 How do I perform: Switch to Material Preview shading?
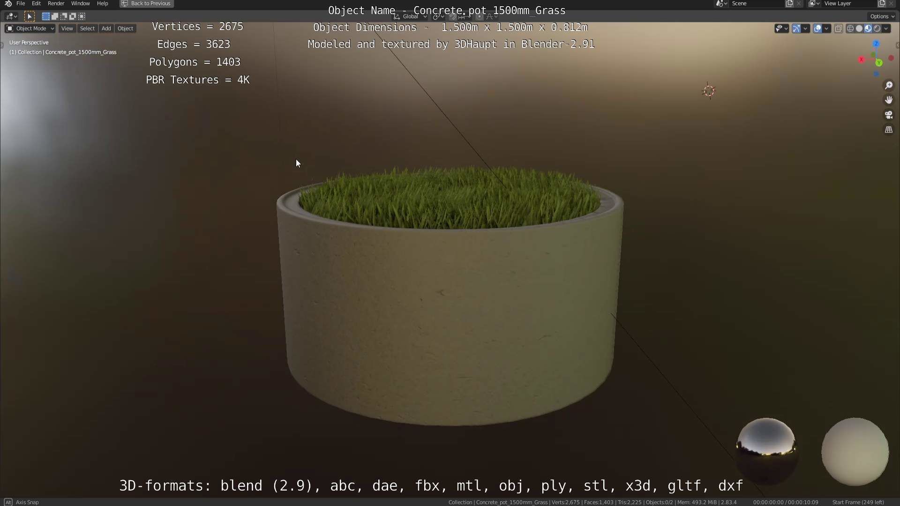(868, 29)
